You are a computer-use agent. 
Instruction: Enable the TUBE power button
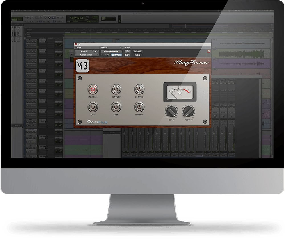pos(116,107)
